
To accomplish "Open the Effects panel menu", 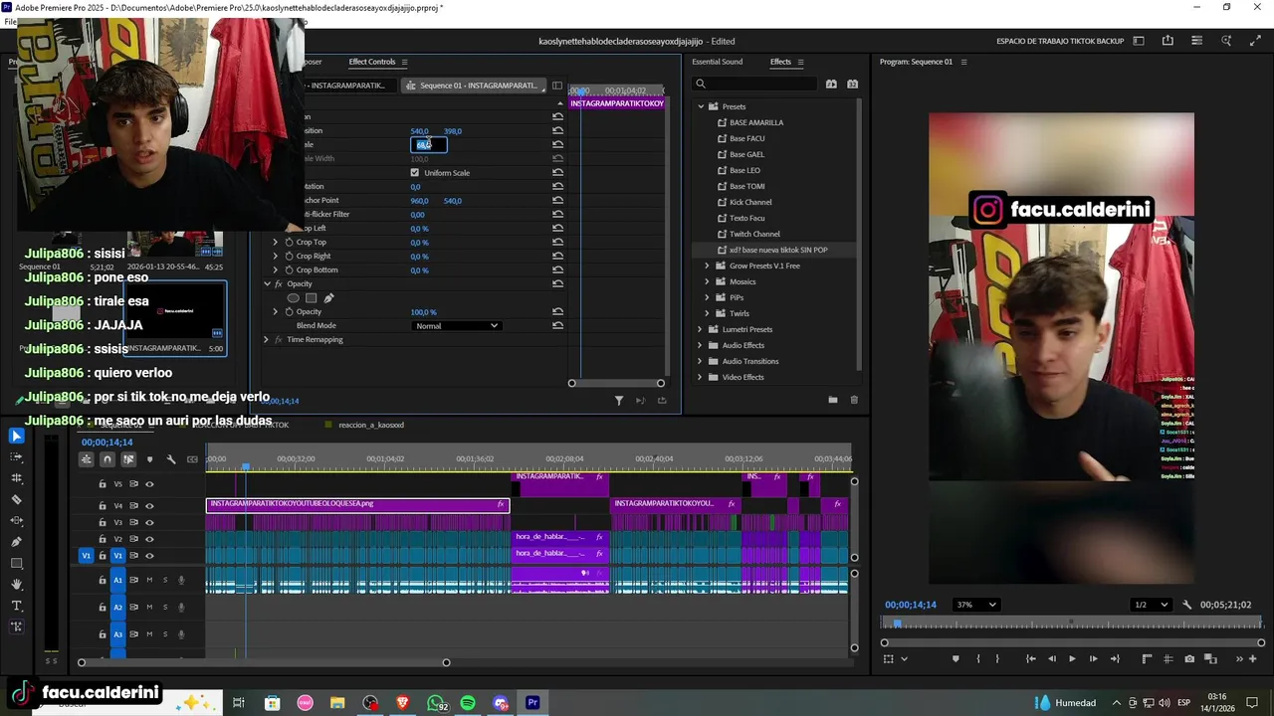I will [800, 62].
